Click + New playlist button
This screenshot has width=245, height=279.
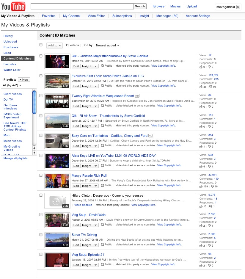click(x=24, y=79)
